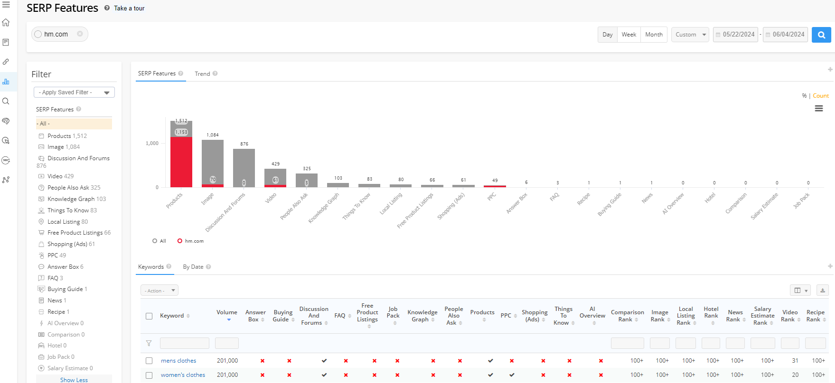
Task: Toggle the select-all checkbox in table header
Action: (x=149, y=316)
